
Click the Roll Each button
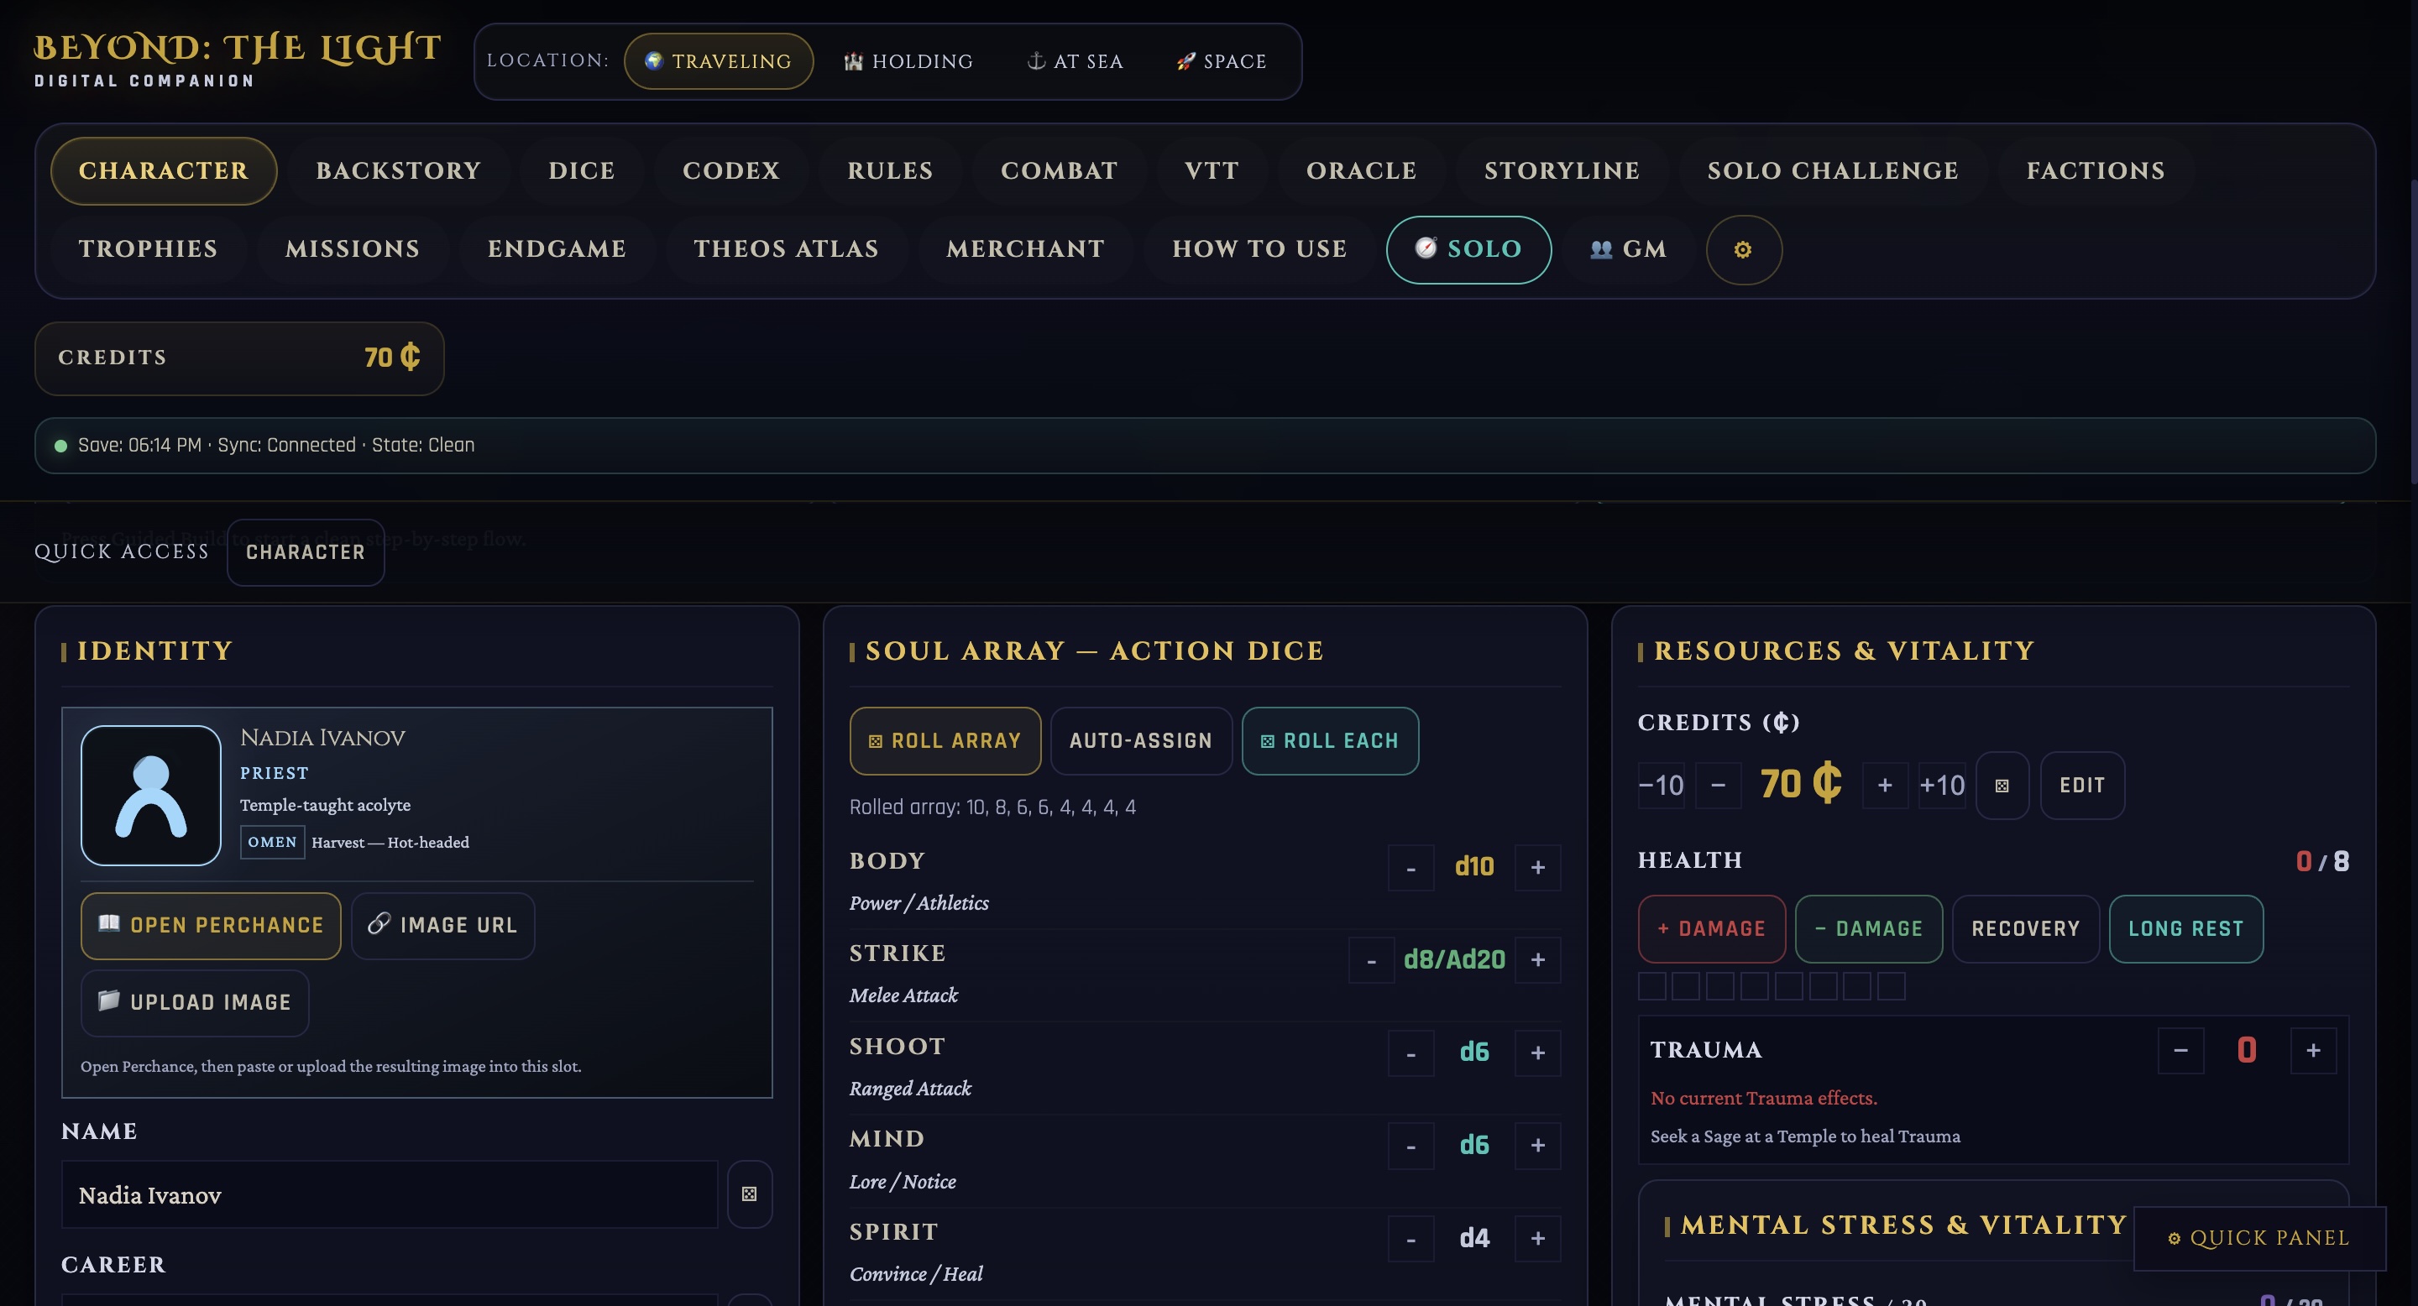[x=1330, y=741]
